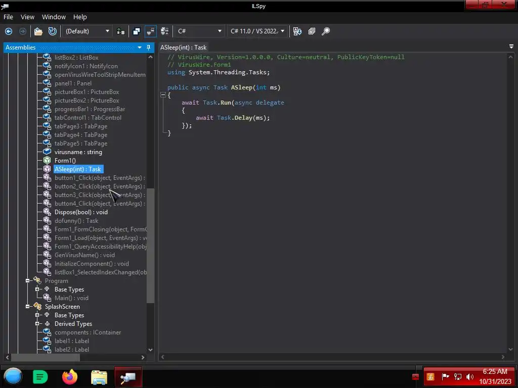Open Firefox from the taskbar
The image size is (518, 388).
(70, 377)
